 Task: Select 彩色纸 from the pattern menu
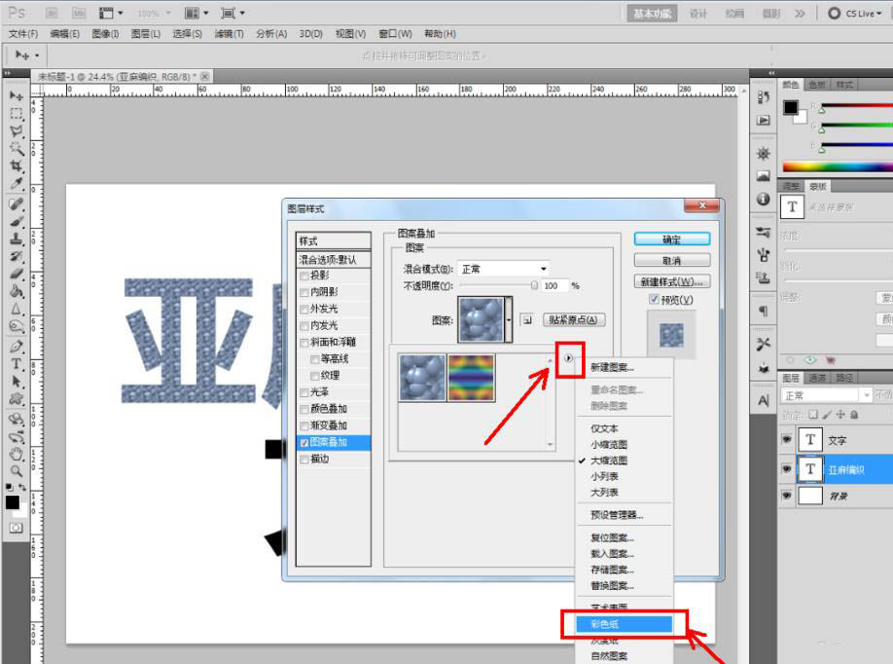click(x=623, y=623)
